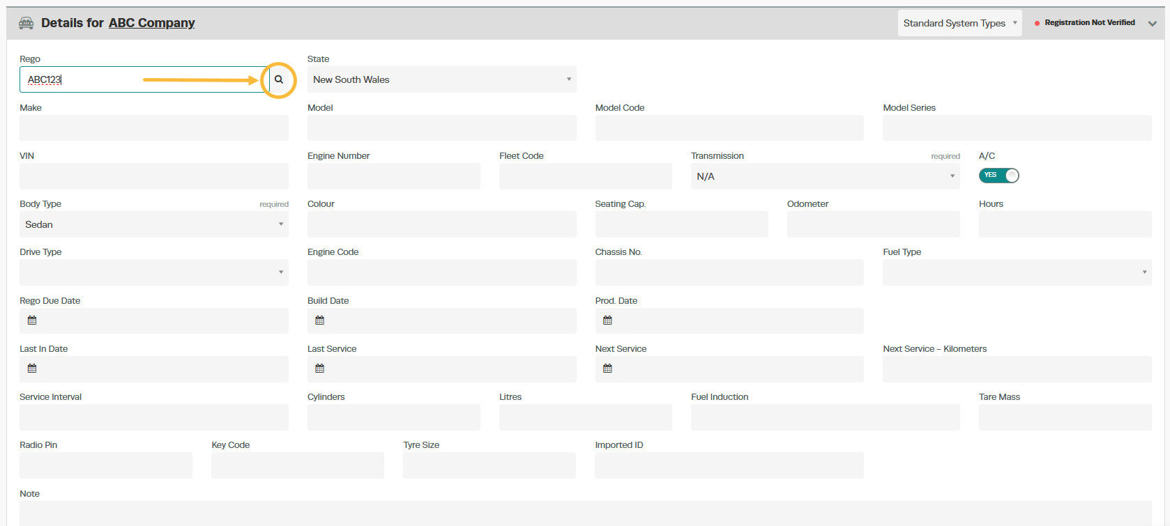Image resolution: width=1170 pixels, height=526 pixels.
Task: Click the Tare Mass input field
Action: [x=1065, y=417]
